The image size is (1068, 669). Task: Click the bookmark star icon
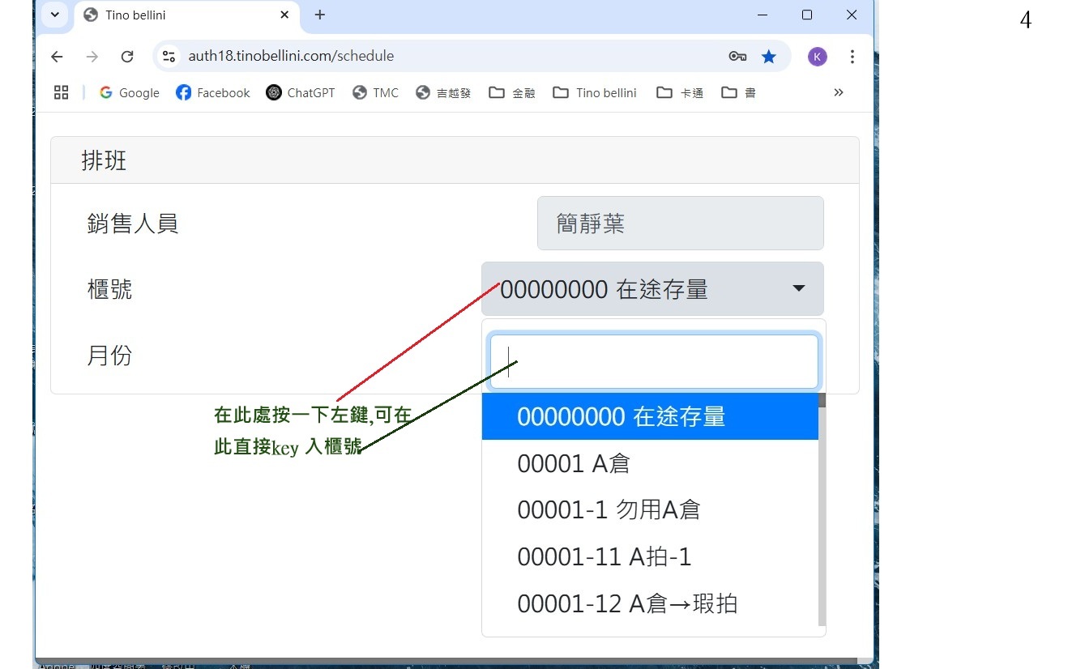pos(768,57)
